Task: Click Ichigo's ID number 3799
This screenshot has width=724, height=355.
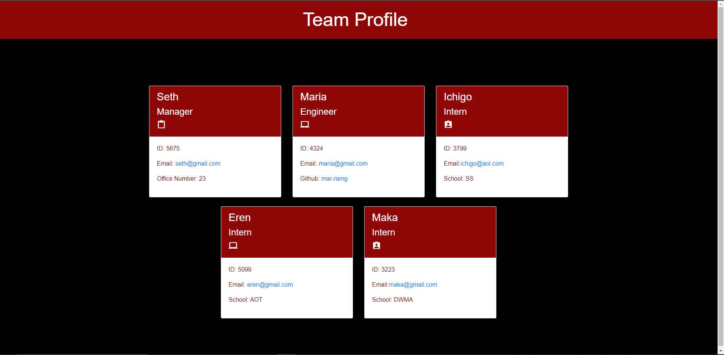Action: [x=455, y=148]
